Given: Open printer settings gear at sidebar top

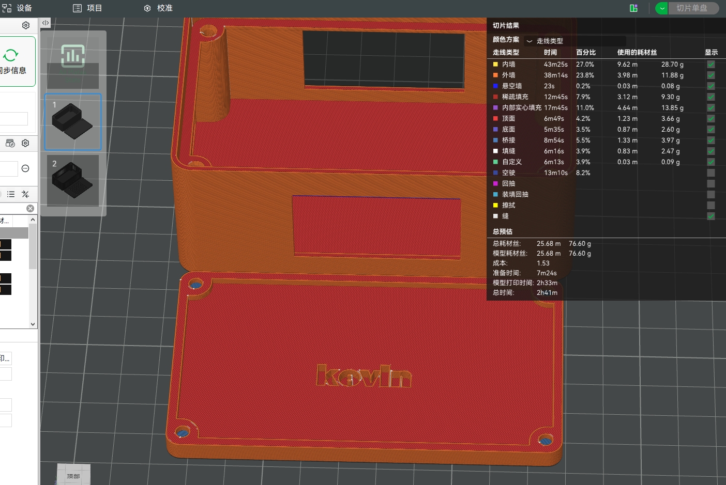Looking at the screenshot, I should 26,25.
